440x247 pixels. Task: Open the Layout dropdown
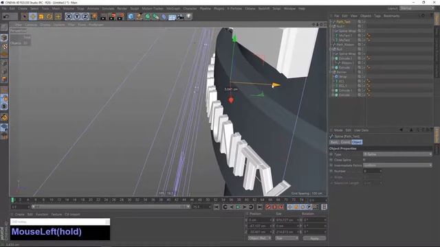click(x=417, y=9)
